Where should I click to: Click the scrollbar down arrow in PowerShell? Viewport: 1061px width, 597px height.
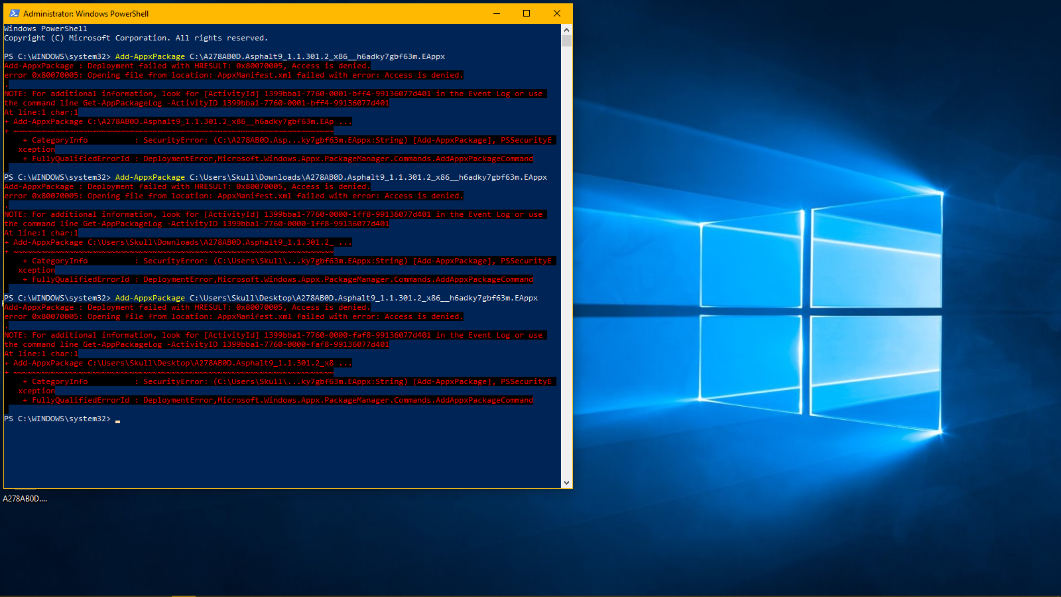point(566,483)
